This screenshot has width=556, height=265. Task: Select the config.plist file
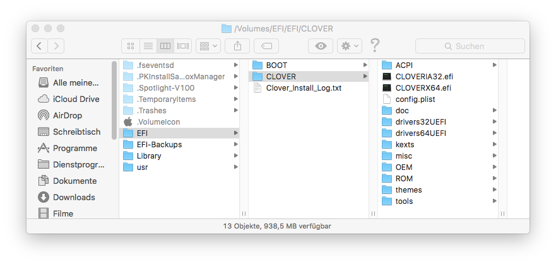coord(438,99)
